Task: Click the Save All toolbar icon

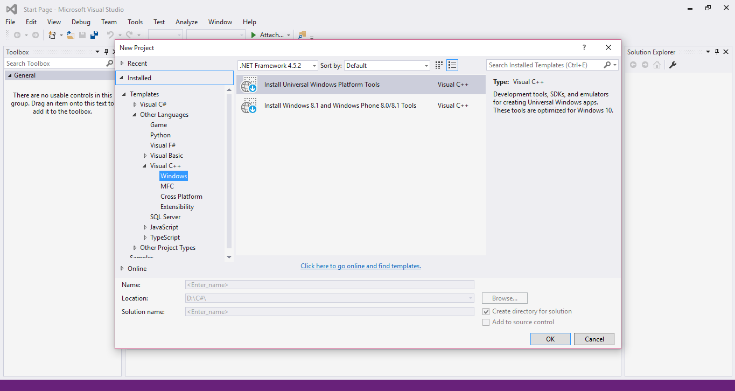Action: point(94,35)
